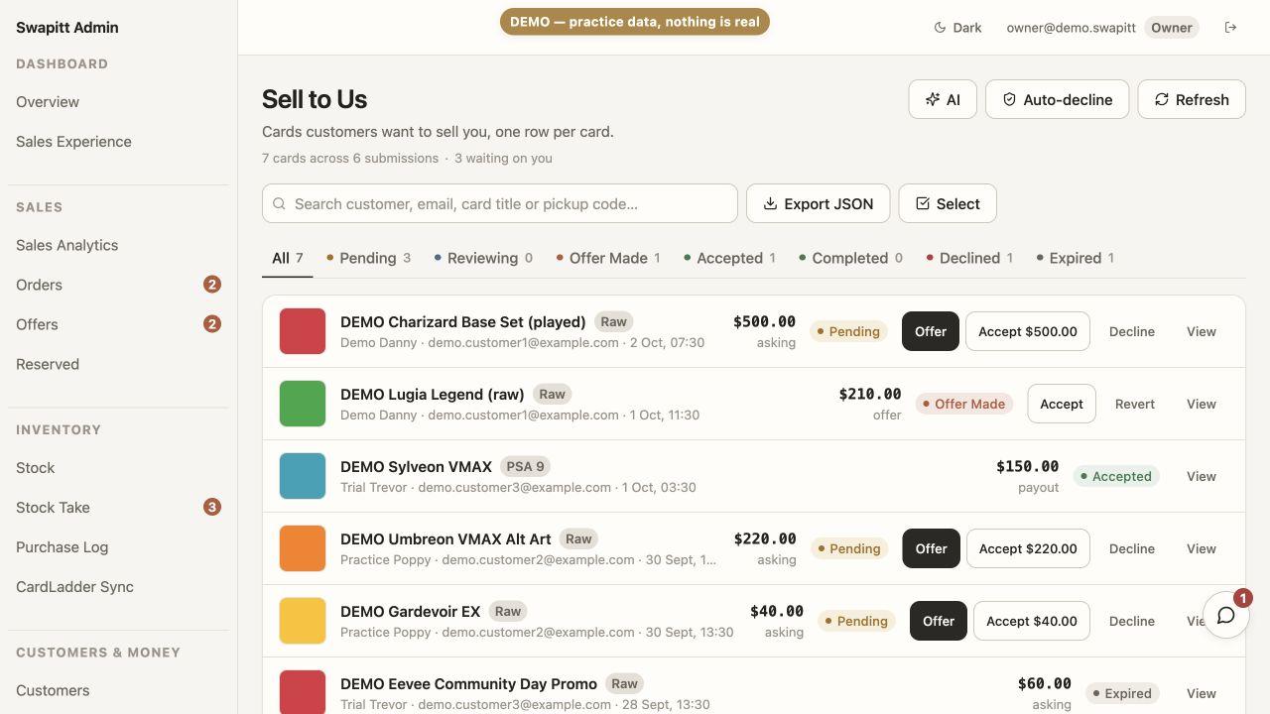
Task: Open the AI assistant button
Action: tap(943, 99)
